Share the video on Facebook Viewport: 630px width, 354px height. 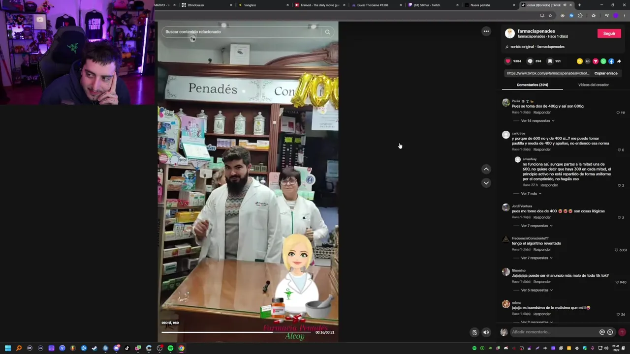pos(611,61)
